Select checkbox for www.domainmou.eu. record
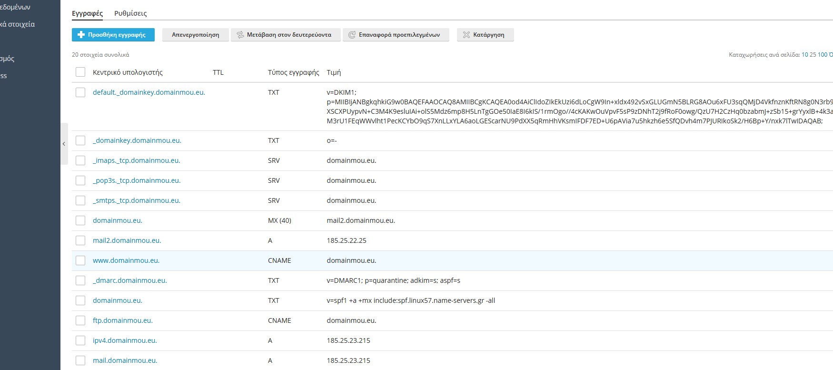 point(80,260)
